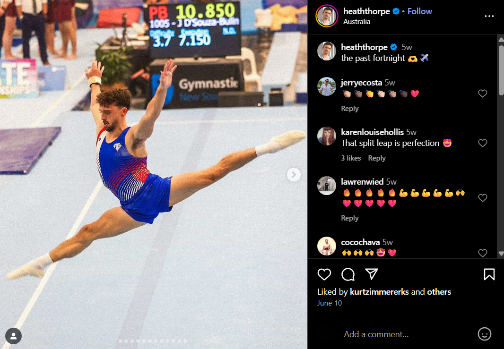
Task: Show tagged people icon on photo
Action: (x=14, y=336)
